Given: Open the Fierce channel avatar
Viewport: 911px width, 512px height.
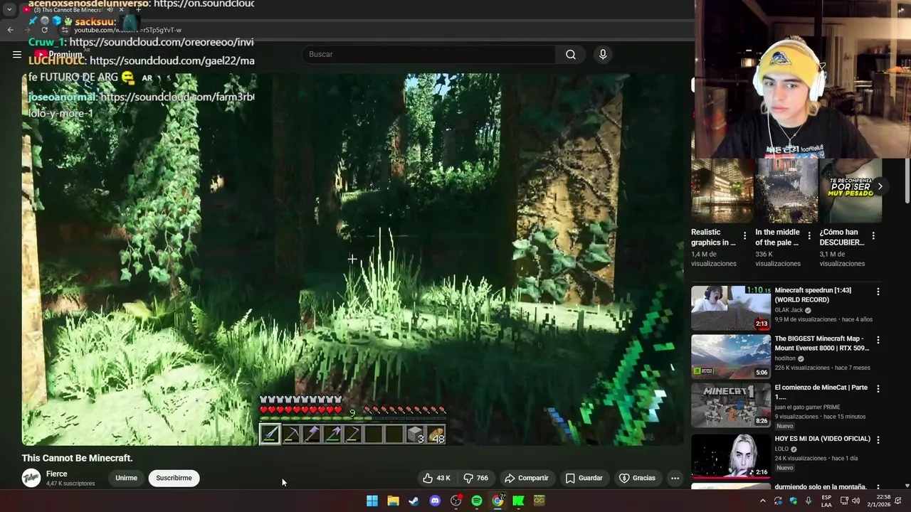Looking at the screenshot, I should (x=31, y=478).
